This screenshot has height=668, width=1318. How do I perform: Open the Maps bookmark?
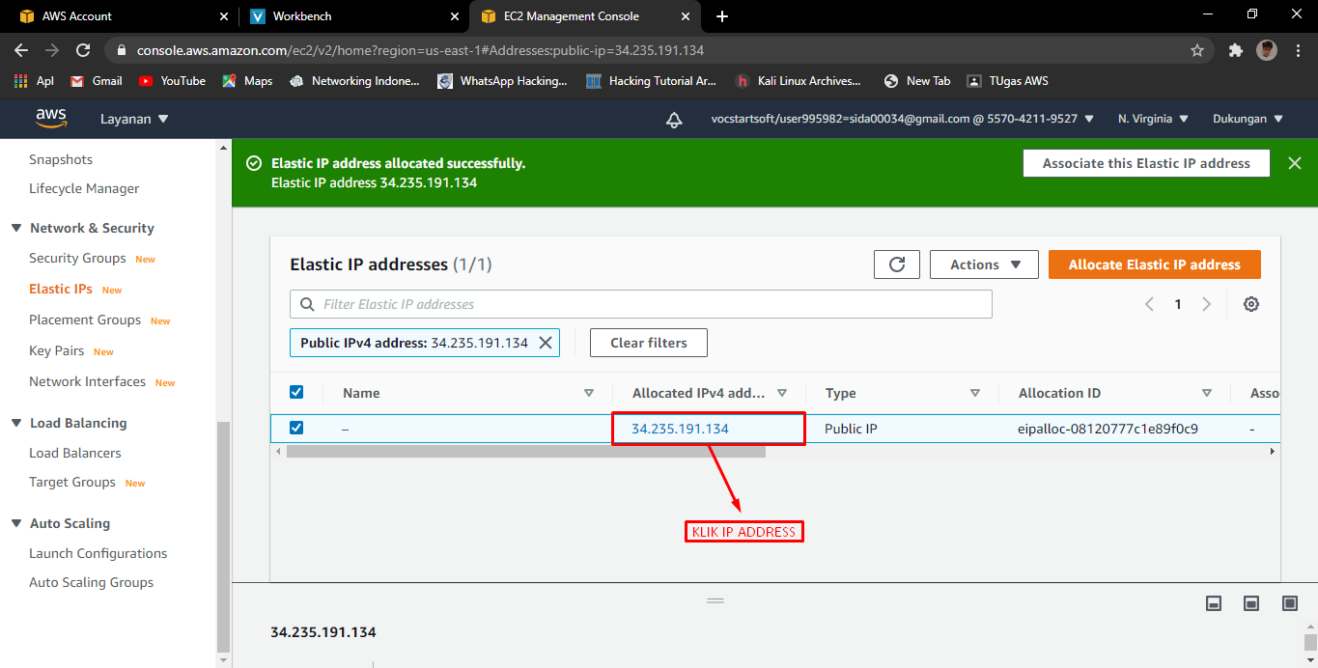(247, 81)
